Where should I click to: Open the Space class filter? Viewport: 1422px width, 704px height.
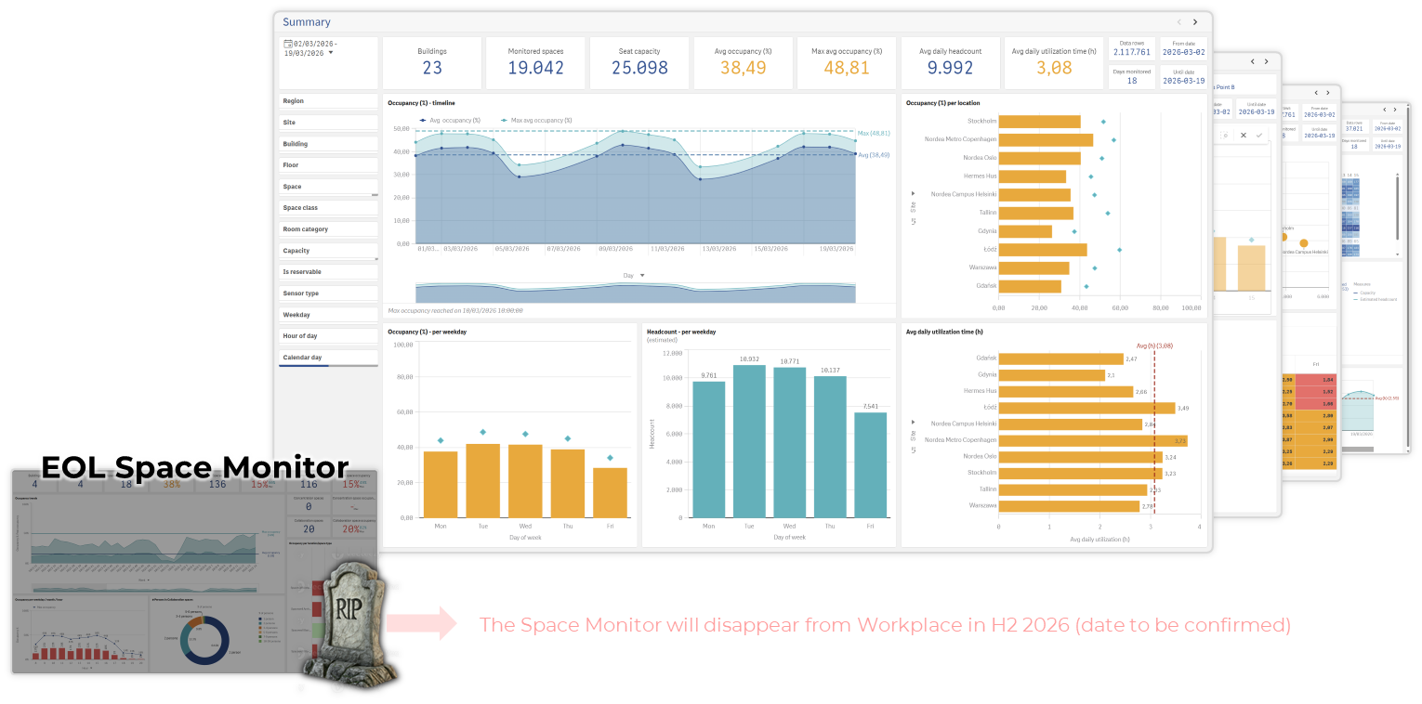(328, 208)
